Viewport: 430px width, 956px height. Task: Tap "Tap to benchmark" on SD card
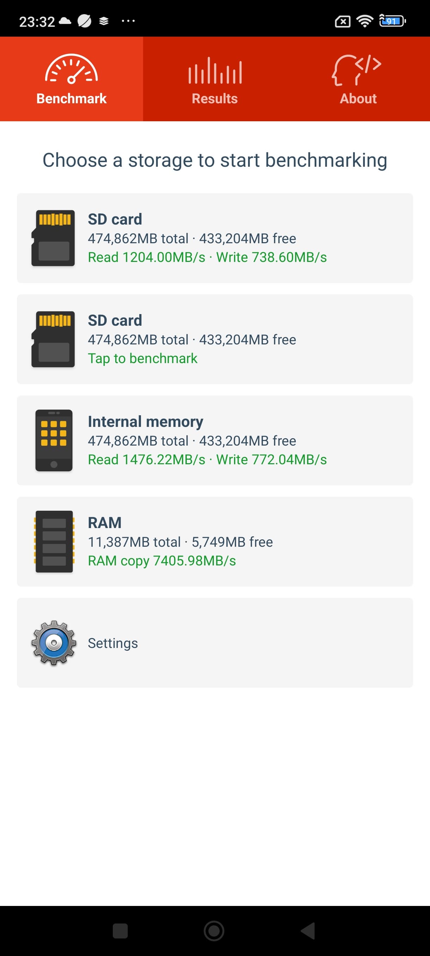(142, 358)
